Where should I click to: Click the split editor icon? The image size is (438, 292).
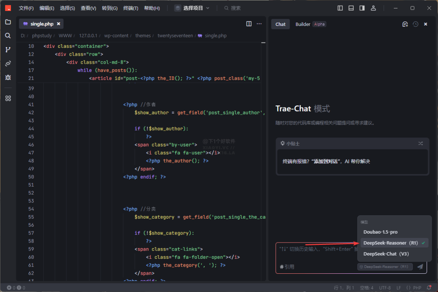tap(249, 24)
